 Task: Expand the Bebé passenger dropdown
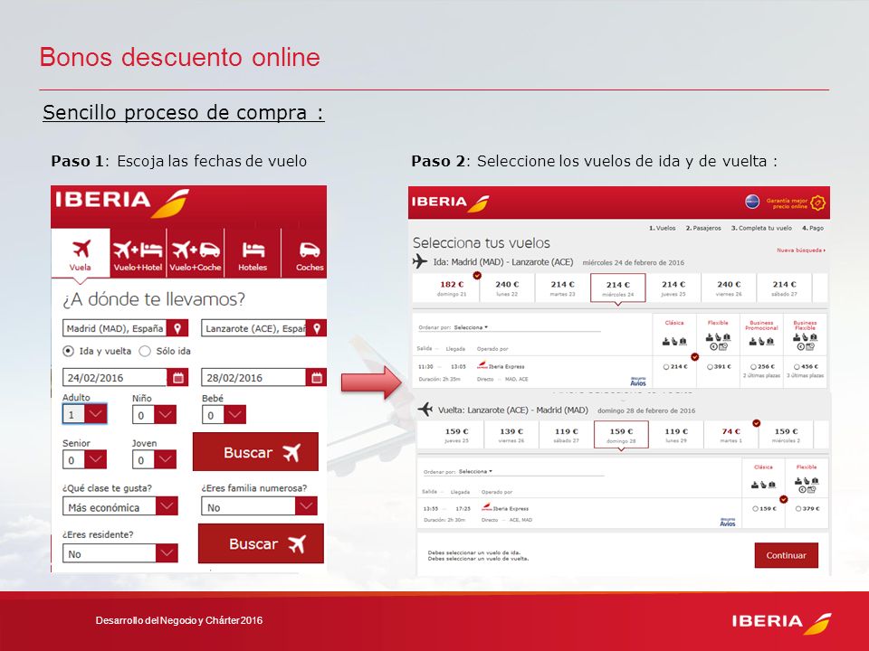pyautogui.click(x=235, y=415)
